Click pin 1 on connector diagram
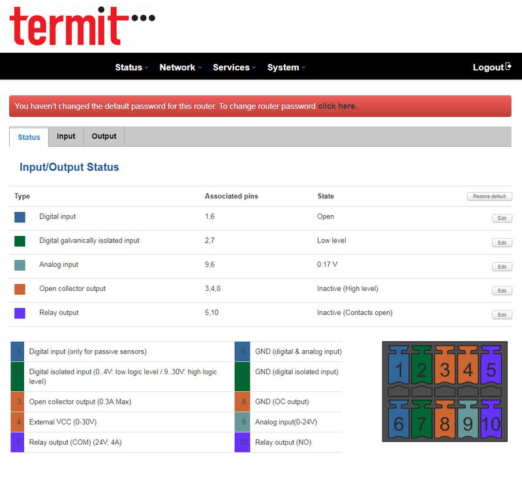 pos(399,370)
